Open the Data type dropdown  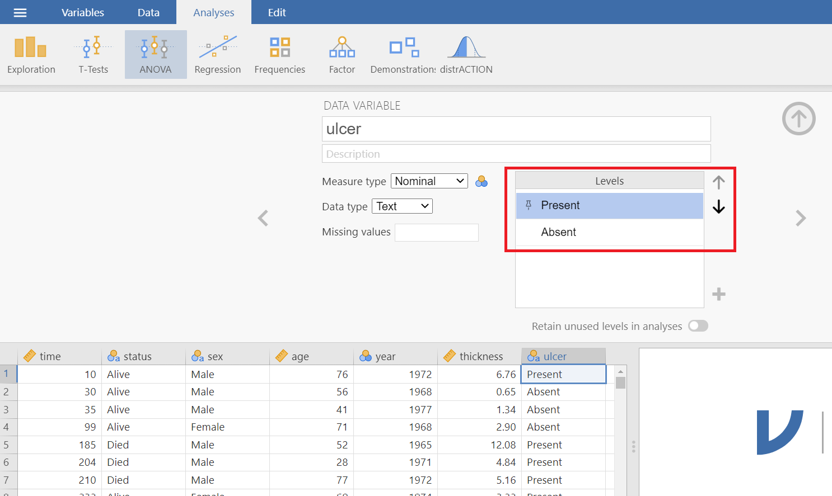(x=402, y=206)
